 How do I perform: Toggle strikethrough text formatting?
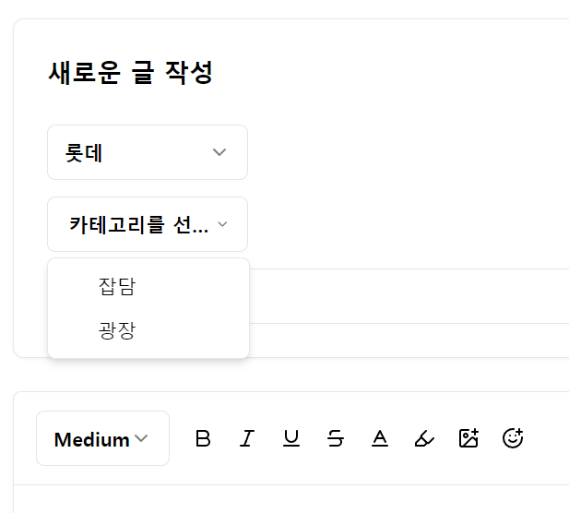coord(336,439)
